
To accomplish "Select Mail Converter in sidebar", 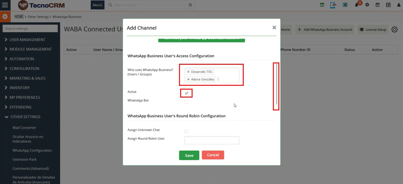I will coord(24,128).
